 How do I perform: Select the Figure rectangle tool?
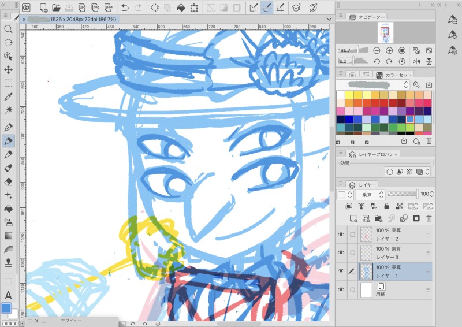tap(8, 281)
